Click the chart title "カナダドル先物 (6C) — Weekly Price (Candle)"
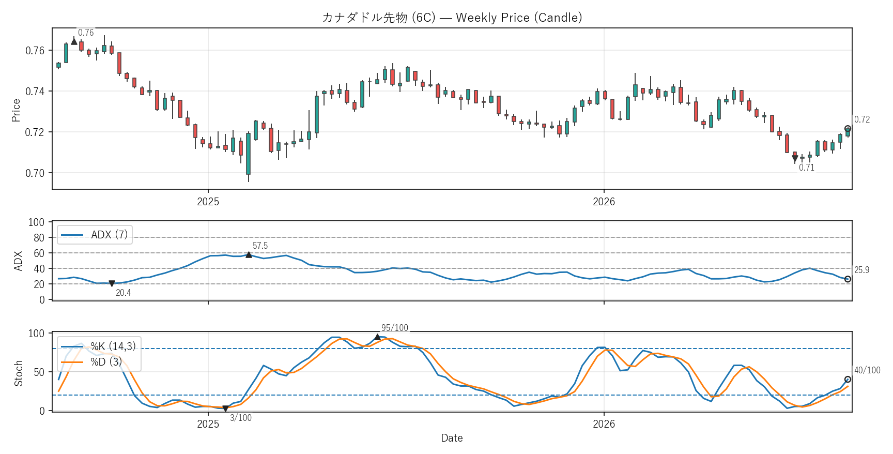Image resolution: width=893 pixels, height=454 pixels. tap(452, 18)
